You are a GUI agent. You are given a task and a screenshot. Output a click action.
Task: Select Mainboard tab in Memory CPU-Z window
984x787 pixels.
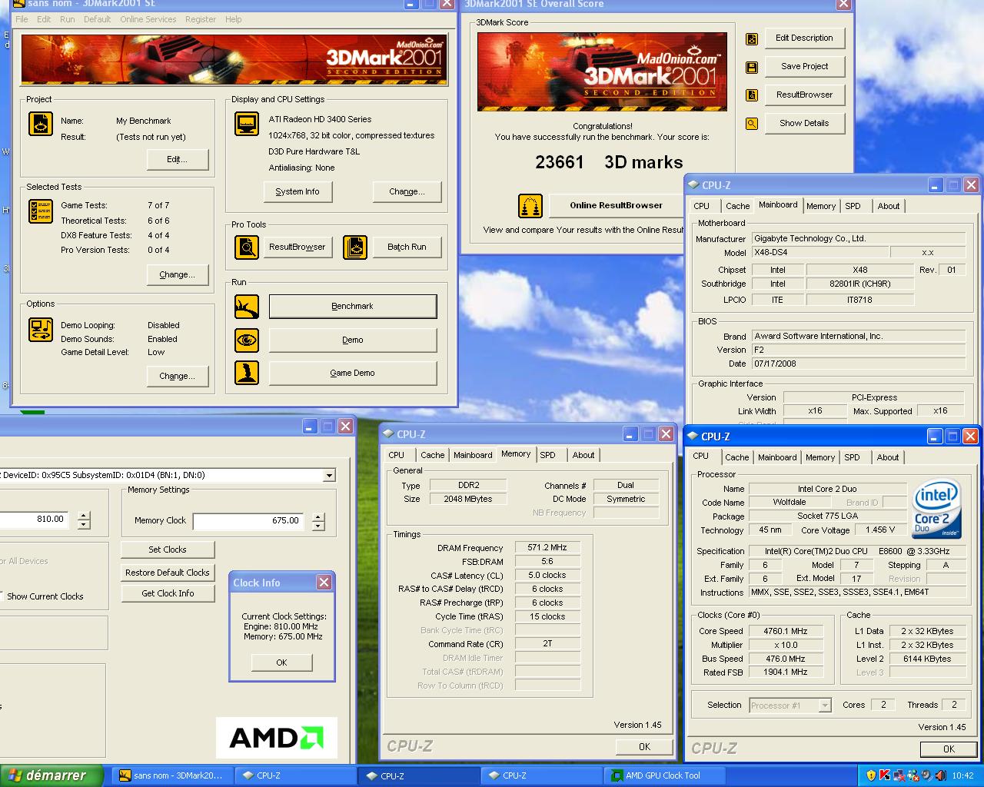[x=473, y=455]
